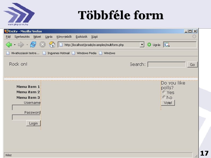The image size is (211, 158).
Task: Click the URL field showing multiform.php
Action: click(101, 45)
